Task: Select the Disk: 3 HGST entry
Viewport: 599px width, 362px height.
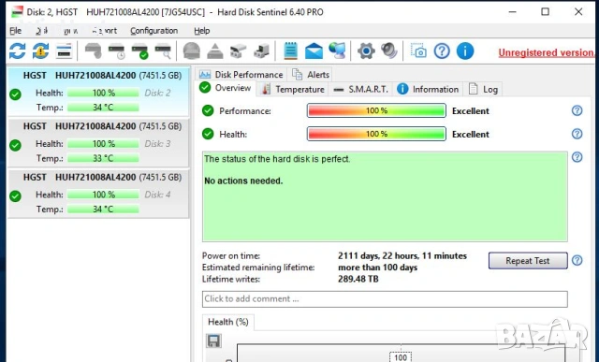Action: (x=98, y=143)
